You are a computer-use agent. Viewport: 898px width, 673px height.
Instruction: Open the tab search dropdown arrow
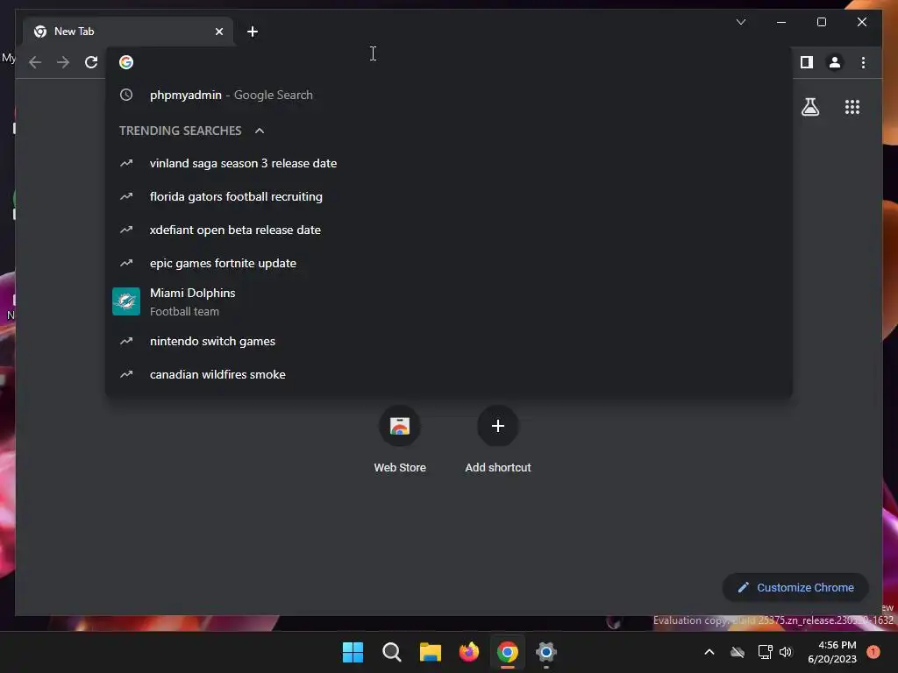point(740,22)
